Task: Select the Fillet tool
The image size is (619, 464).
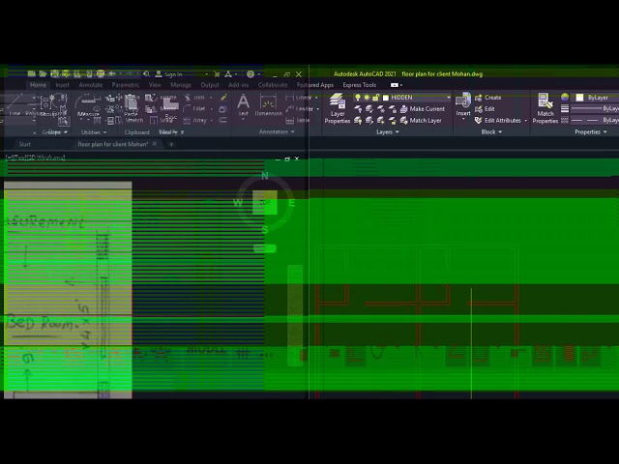Action: [194, 109]
